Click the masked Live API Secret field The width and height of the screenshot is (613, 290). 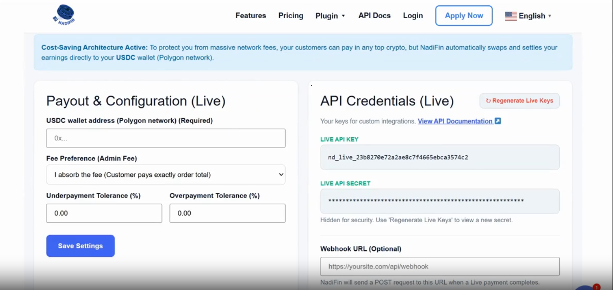coord(440,201)
